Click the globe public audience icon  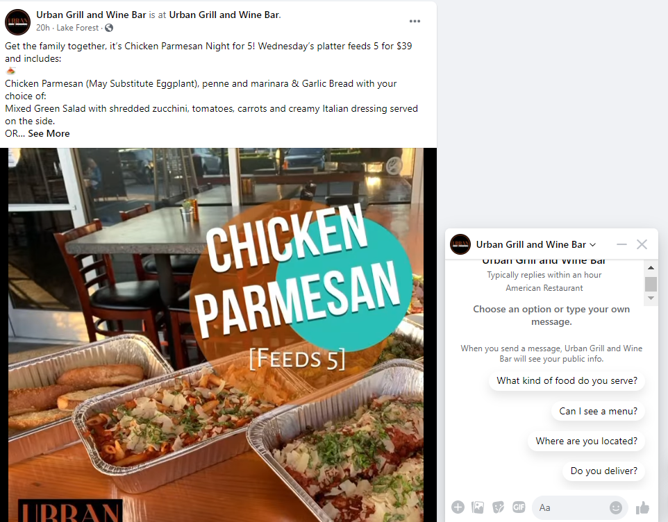click(109, 28)
